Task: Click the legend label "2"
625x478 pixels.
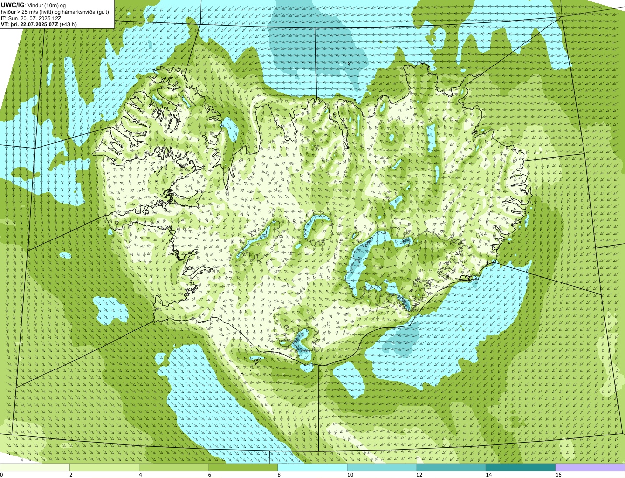Action: (71, 475)
